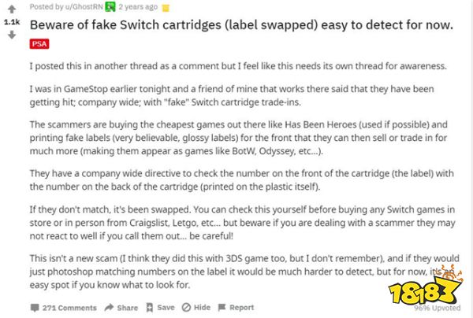
Task: Click the Save bookmark icon
Action: coord(150,308)
